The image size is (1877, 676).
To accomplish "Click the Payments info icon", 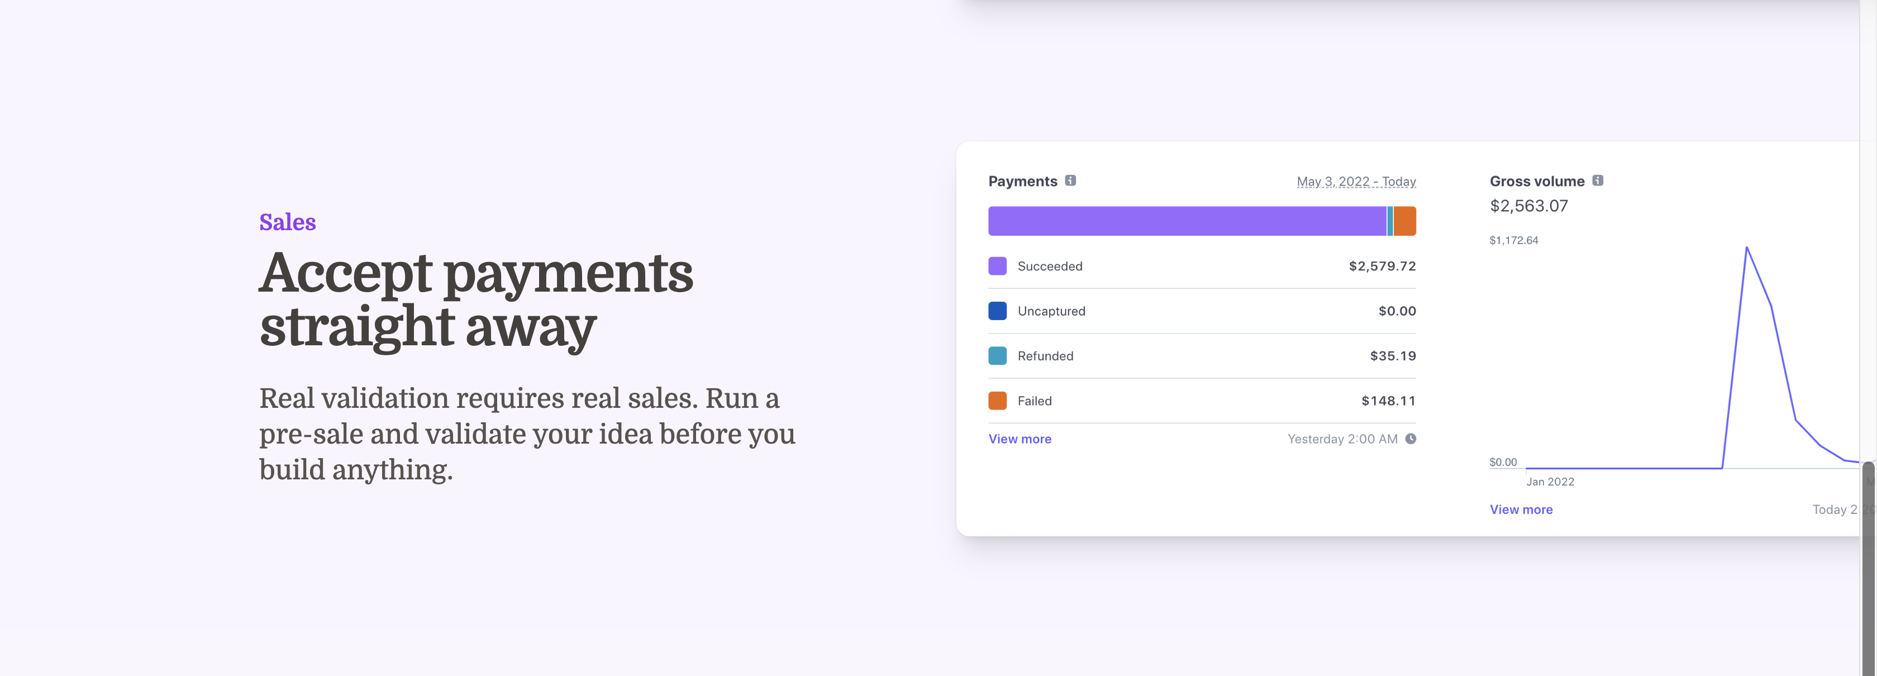I will tap(1070, 180).
